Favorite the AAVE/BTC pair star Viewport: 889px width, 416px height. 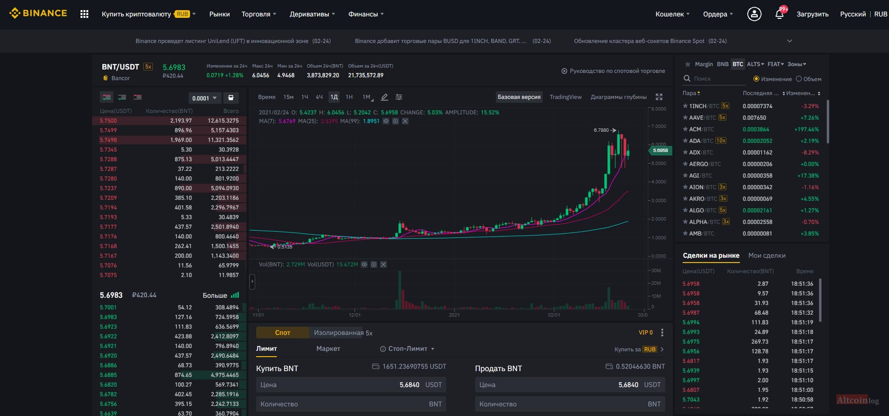click(x=685, y=117)
